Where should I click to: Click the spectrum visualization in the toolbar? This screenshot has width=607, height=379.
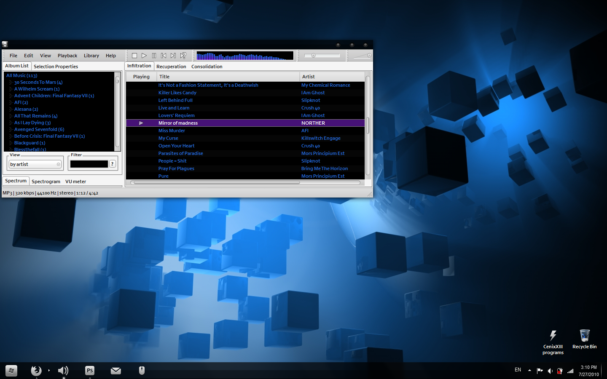tap(245, 56)
